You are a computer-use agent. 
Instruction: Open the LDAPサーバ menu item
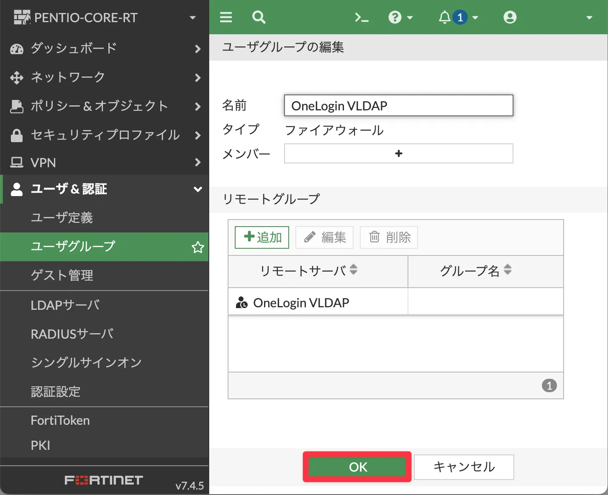click(65, 305)
